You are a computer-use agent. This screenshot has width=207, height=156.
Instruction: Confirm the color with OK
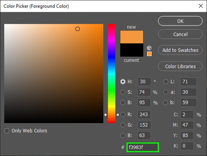[180, 21]
